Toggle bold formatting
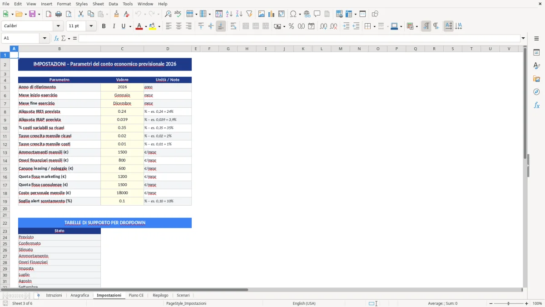Viewport: 545px width, 307px height. (104, 26)
